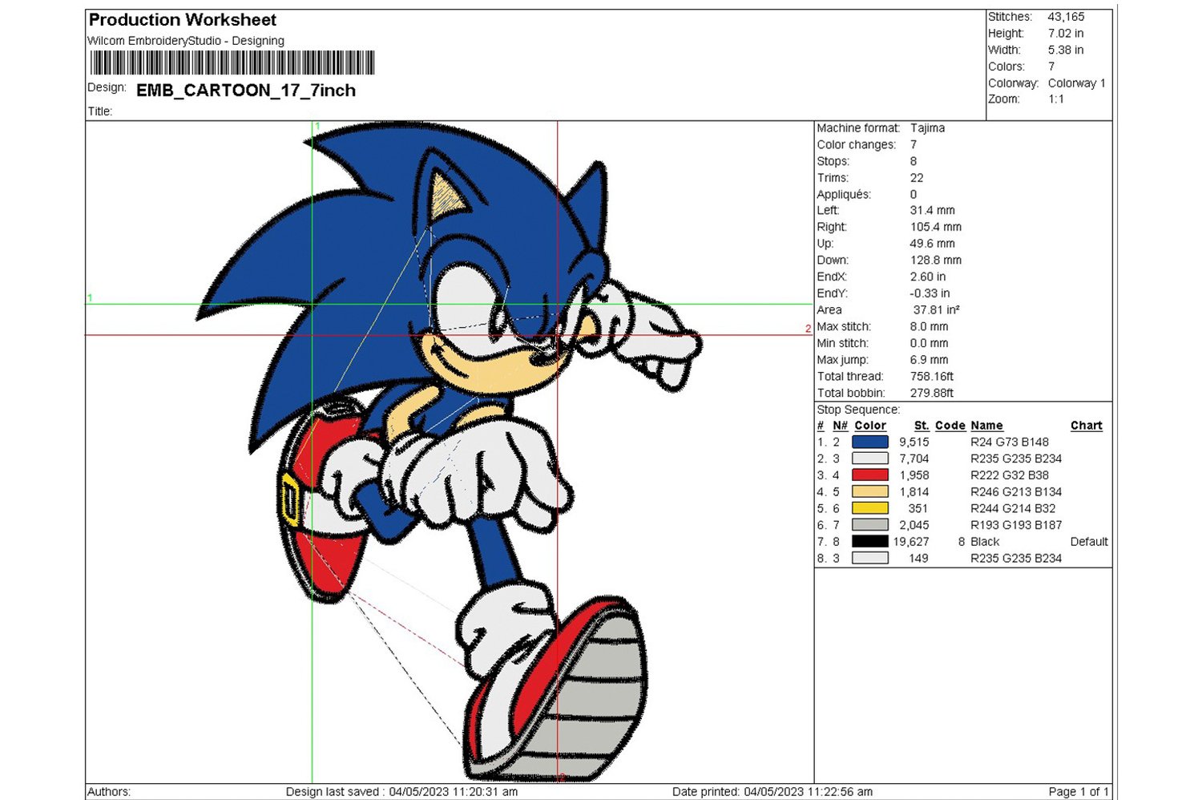This screenshot has height=800, width=1202.
Task: Click the Area value '37.81 in²'
Action: [x=936, y=310]
